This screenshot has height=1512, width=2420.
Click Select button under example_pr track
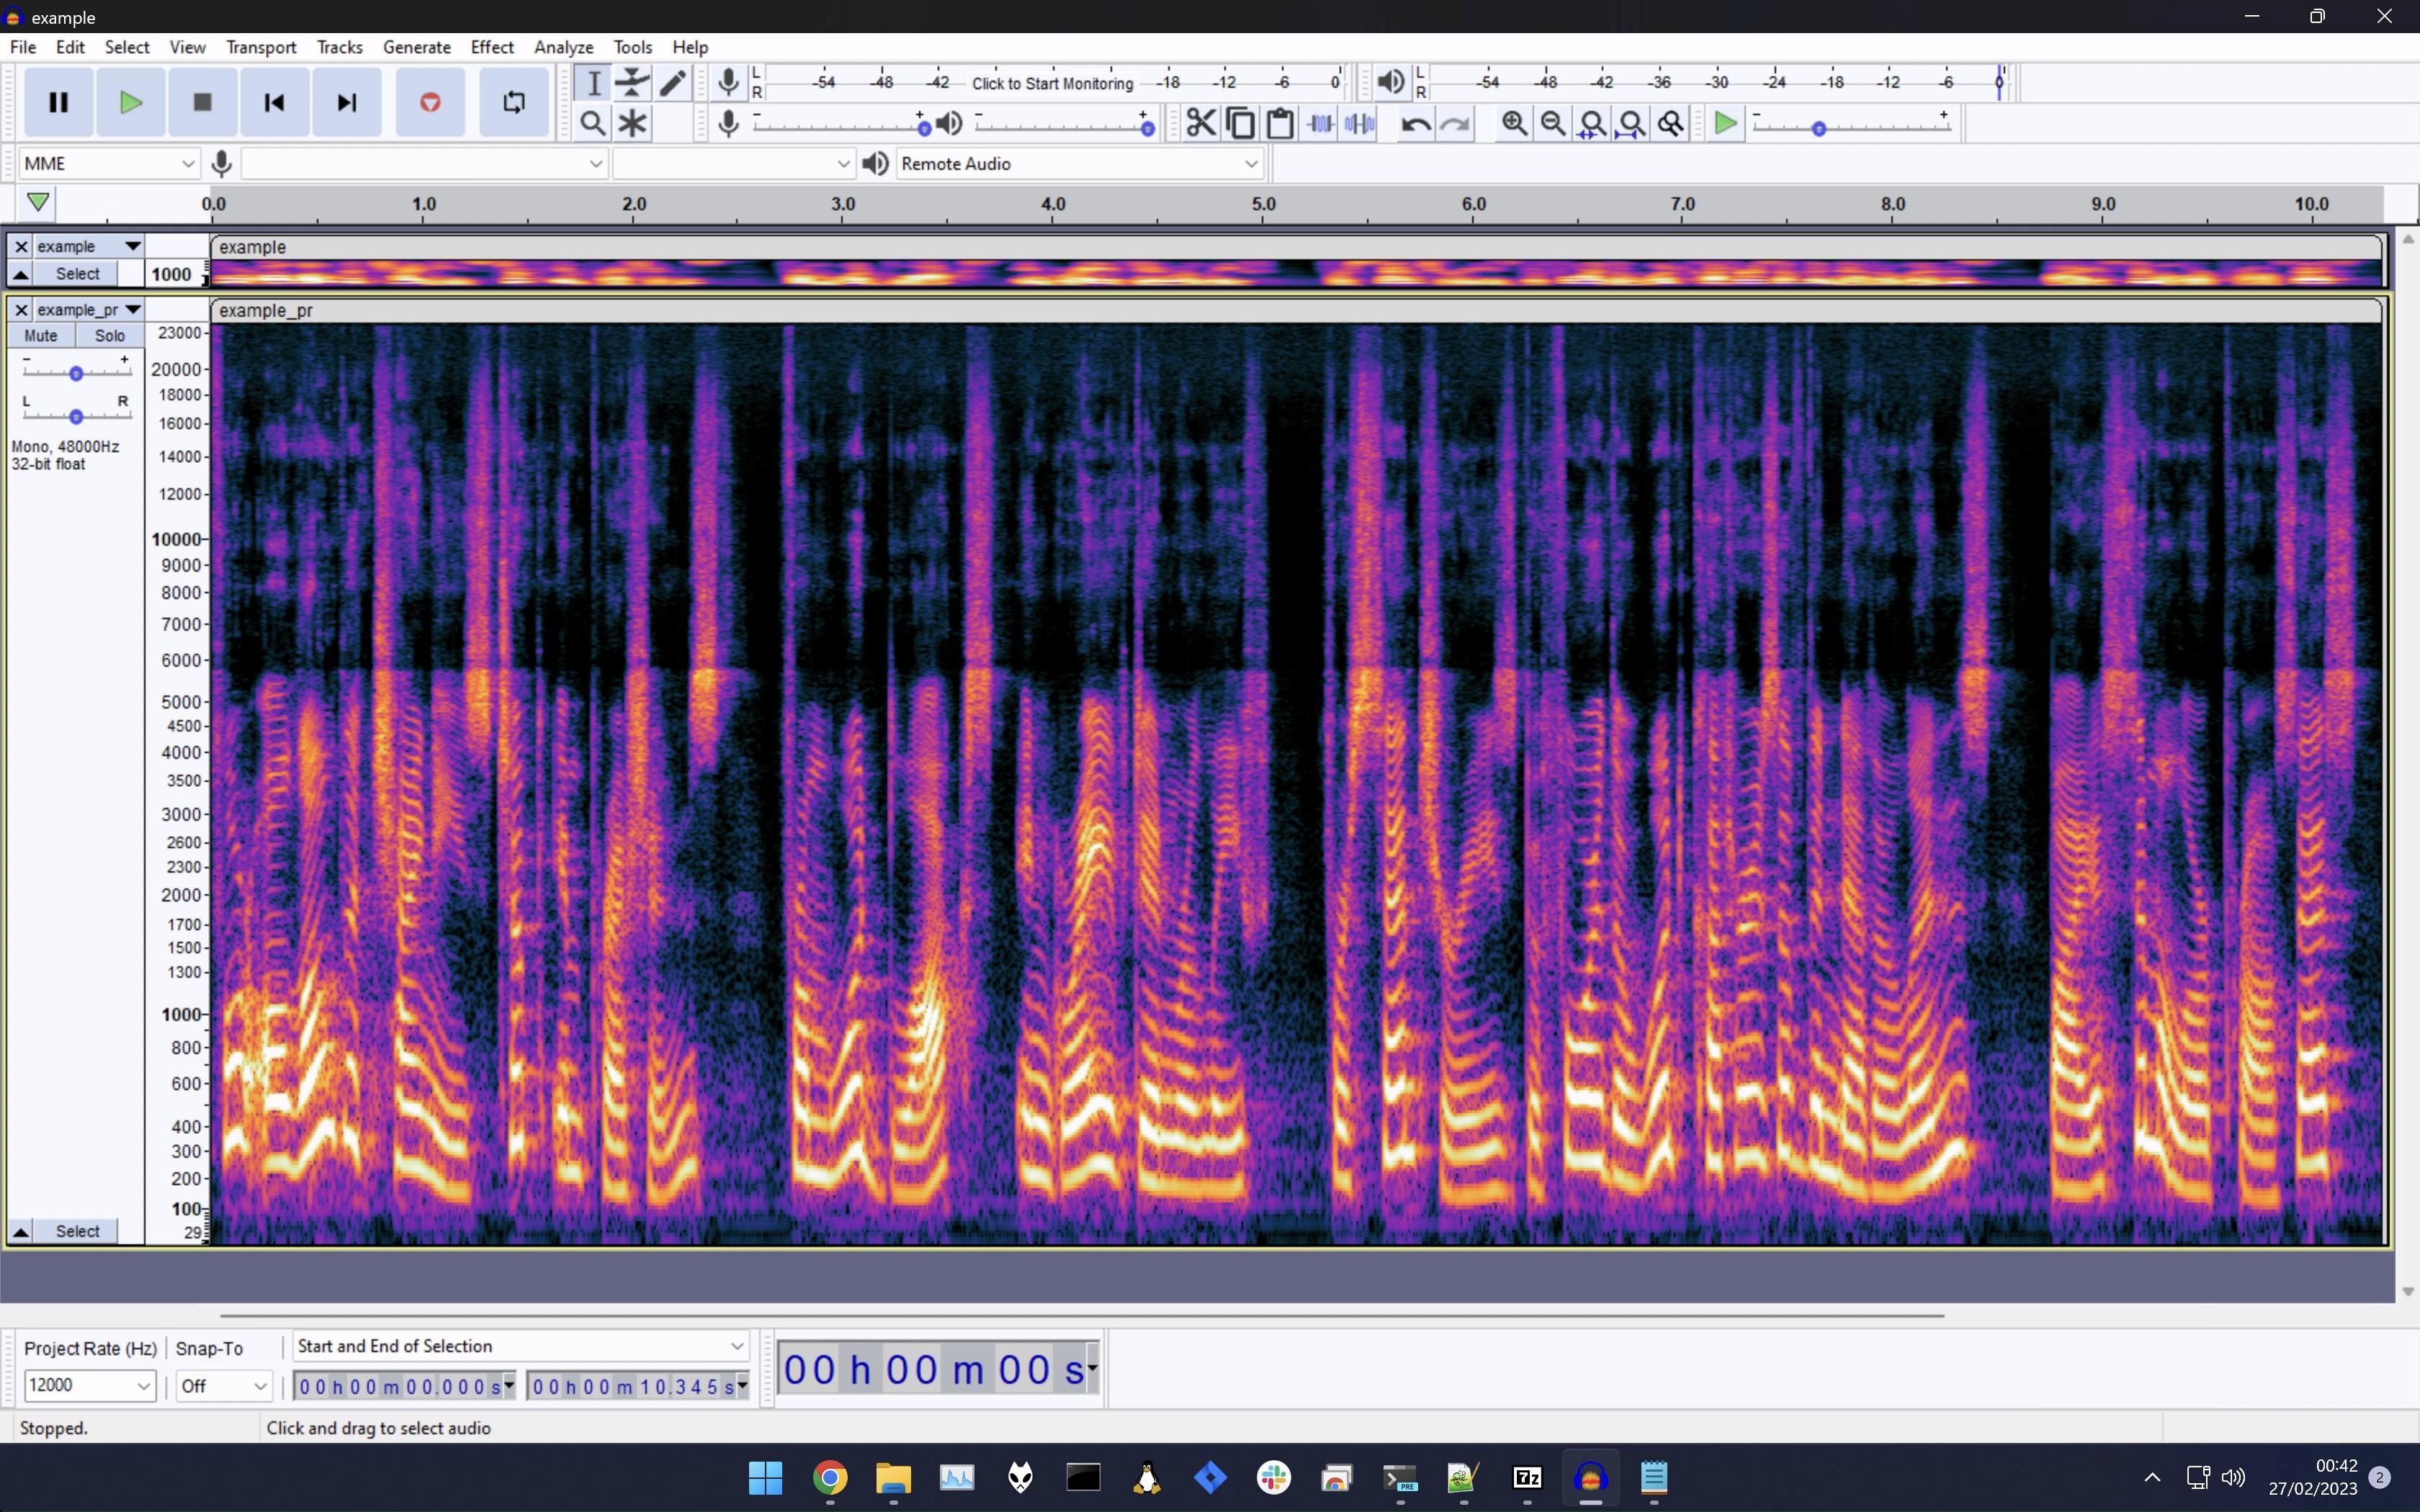tap(78, 1231)
